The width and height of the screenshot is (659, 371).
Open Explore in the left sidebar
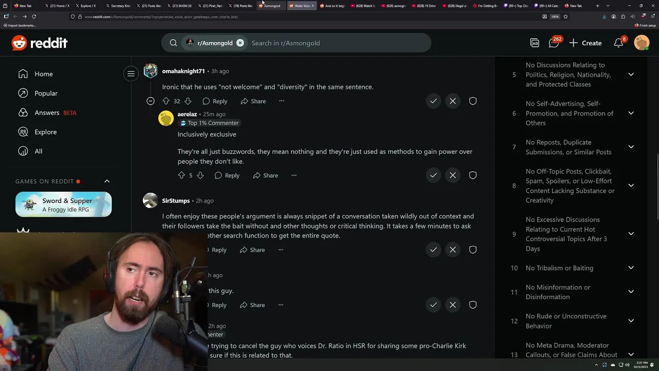coord(45,132)
